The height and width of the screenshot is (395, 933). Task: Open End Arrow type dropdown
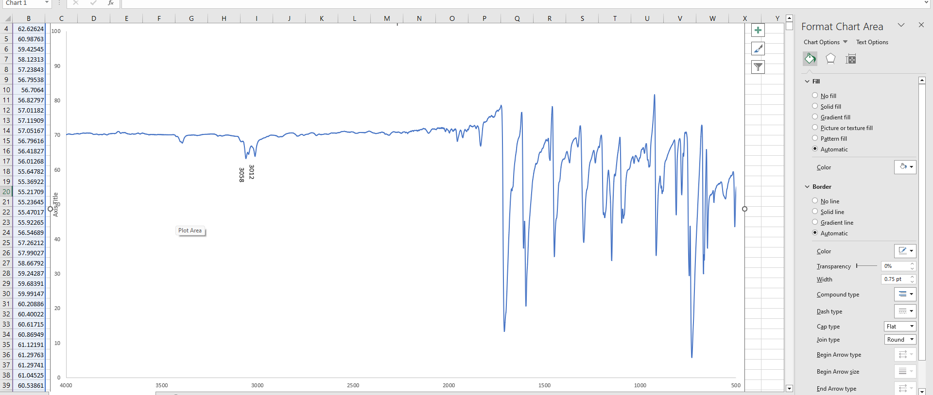point(905,388)
